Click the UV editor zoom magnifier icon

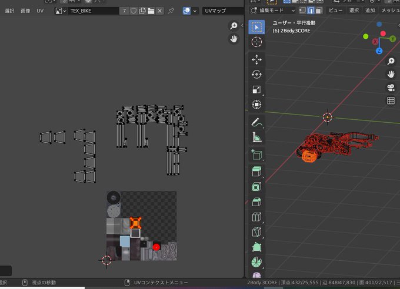[x=234, y=25]
